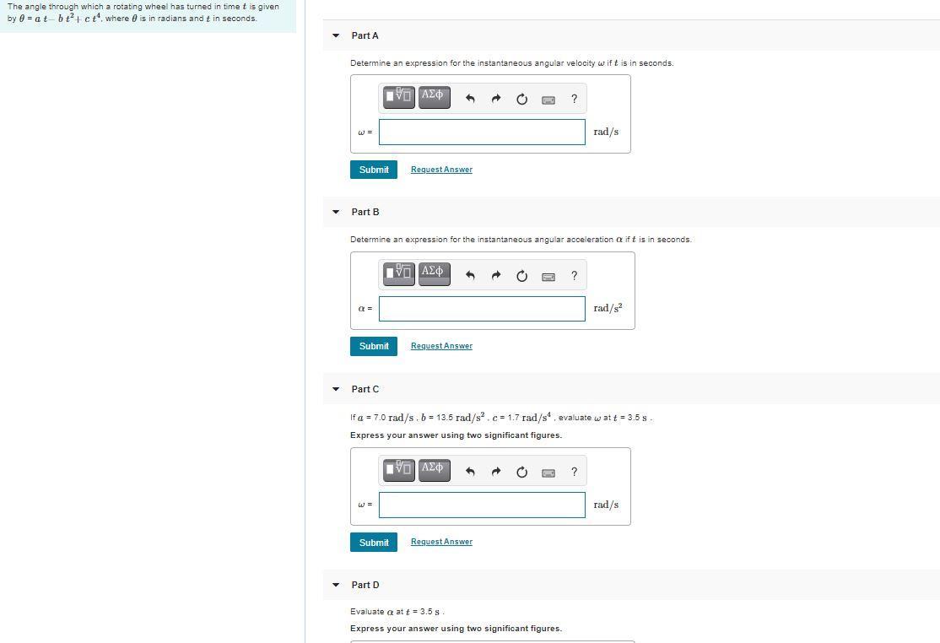Reset Part B answer with circular arrow
The width and height of the screenshot is (940, 643).
[x=522, y=276]
